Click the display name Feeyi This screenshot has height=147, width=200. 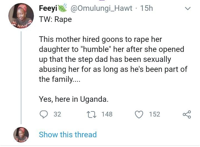pyautogui.click(x=48, y=8)
